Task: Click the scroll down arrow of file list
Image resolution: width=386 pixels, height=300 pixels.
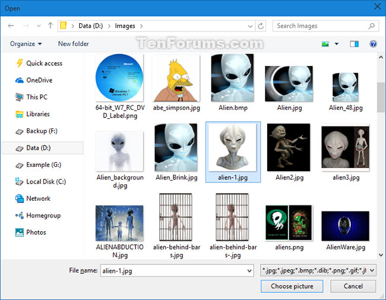Action: pyautogui.click(x=381, y=255)
